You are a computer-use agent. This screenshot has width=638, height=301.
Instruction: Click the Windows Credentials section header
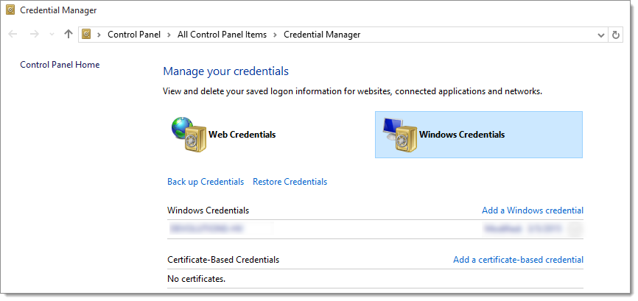click(208, 210)
